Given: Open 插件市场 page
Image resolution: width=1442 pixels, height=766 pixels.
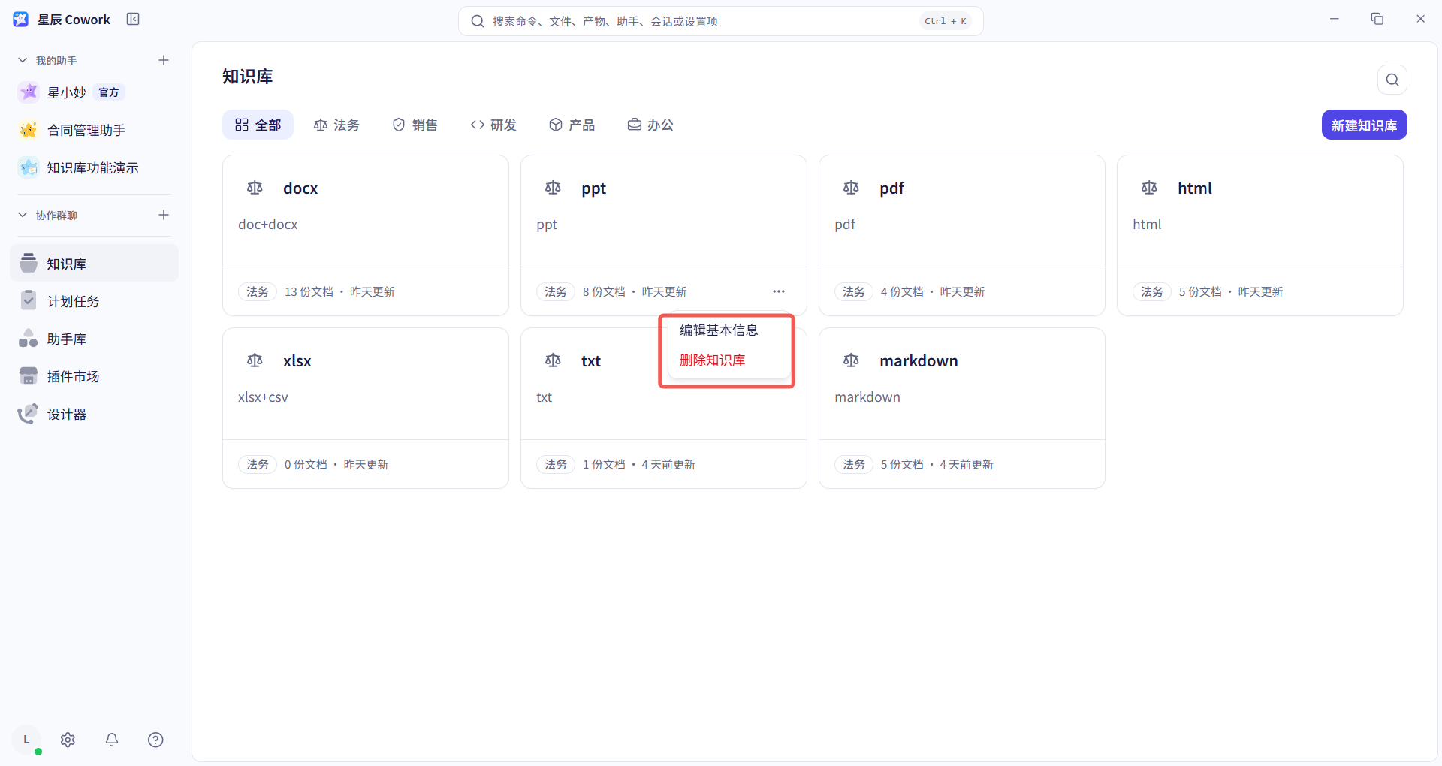Looking at the screenshot, I should point(94,376).
